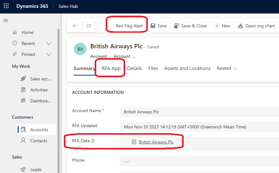Open the British Airways Plc RFA Data link
This screenshot has width=279, height=173.
[x=156, y=142]
